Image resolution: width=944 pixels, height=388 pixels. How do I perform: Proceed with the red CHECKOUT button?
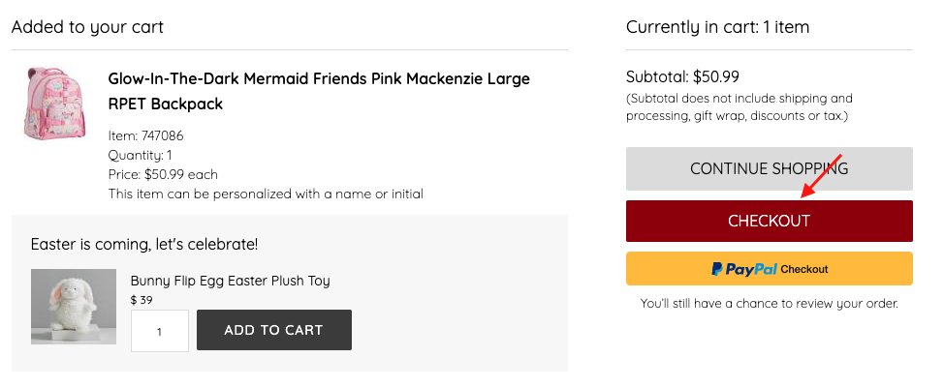coord(769,222)
